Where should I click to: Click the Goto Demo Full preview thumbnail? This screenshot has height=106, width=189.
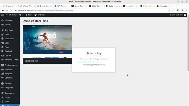pos(48,42)
